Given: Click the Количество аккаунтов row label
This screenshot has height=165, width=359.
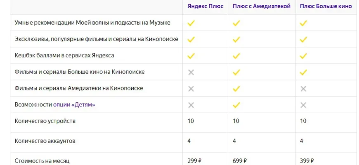Looking at the screenshot, I should (x=45, y=141).
